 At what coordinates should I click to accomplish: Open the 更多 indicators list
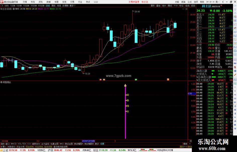tap(97, 144)
